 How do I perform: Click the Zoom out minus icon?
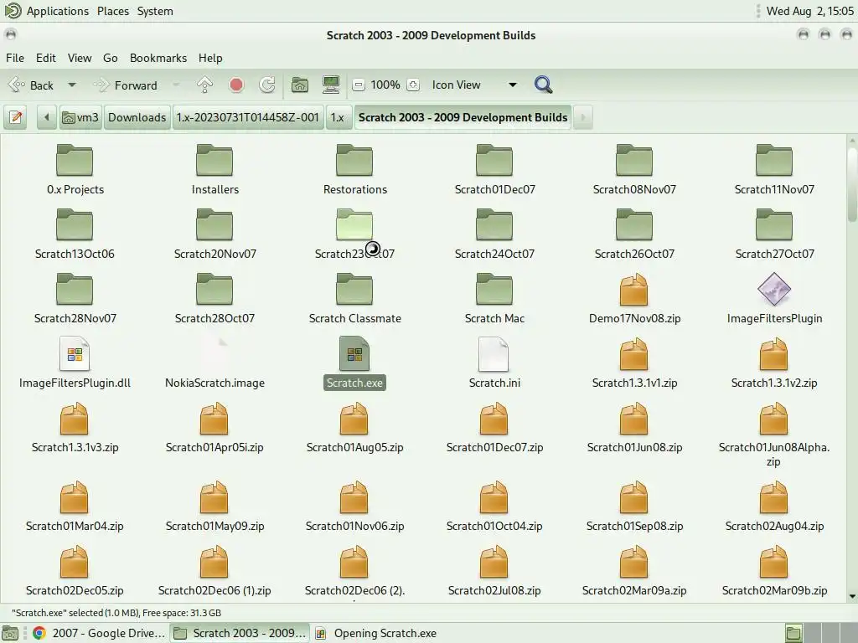click(359, 85)
